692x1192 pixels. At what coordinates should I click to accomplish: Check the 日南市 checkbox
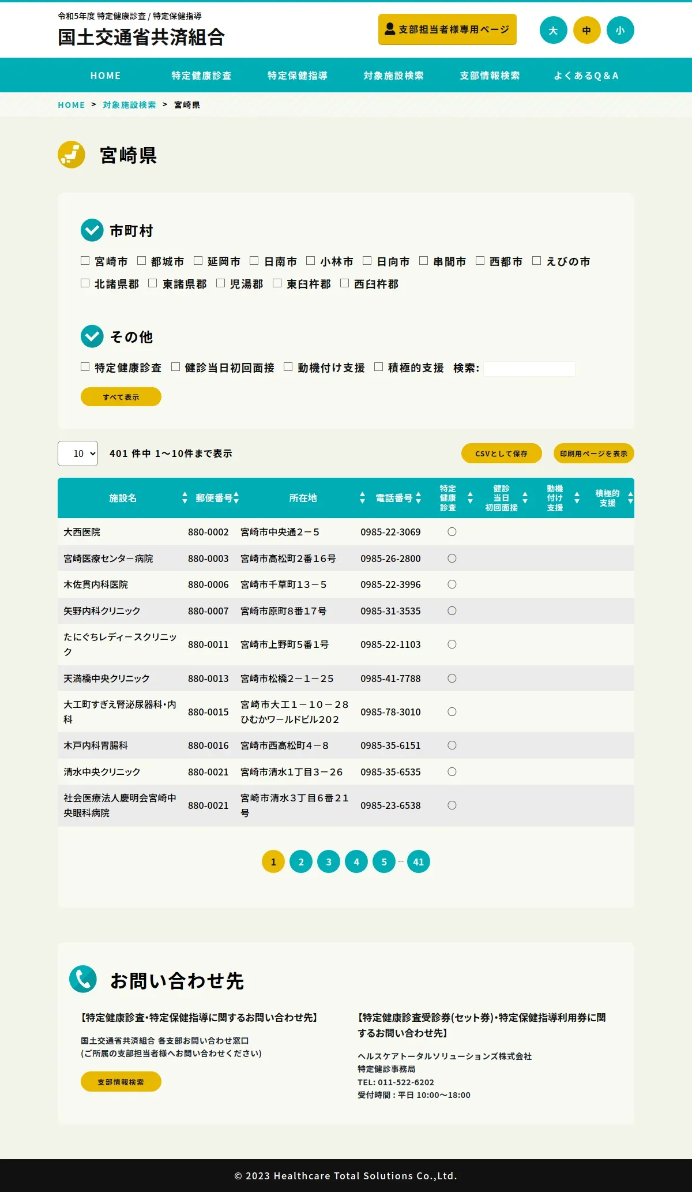click(254, 261)
